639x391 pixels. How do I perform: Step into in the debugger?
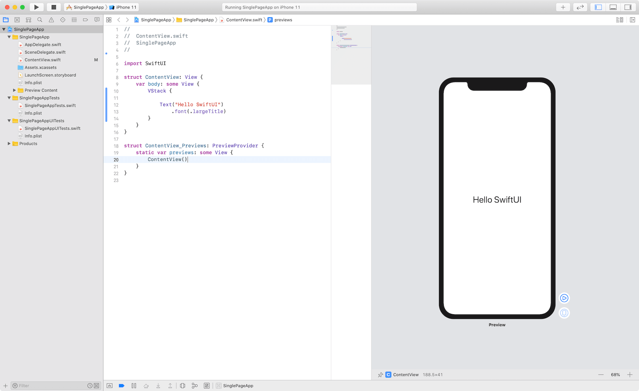pyautogui.click(x=158, y=386)
